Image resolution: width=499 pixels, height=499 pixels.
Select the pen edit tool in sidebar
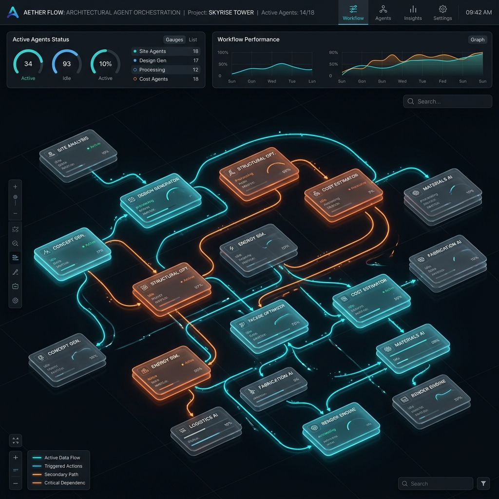coord(15,272)
